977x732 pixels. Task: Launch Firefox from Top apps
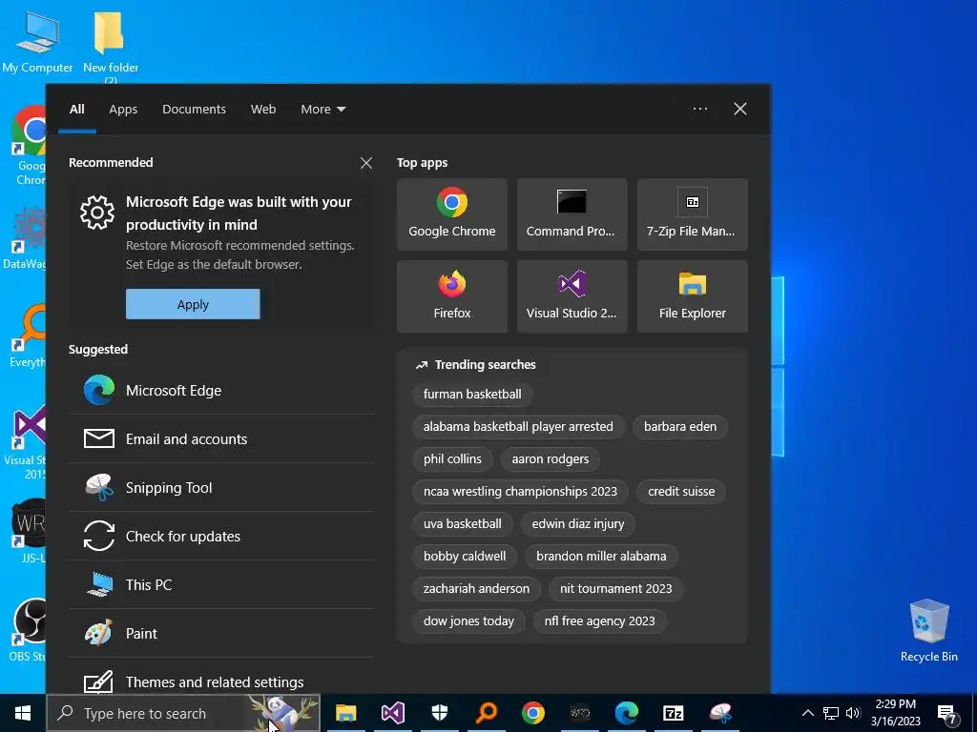click(x=451, y=296)
